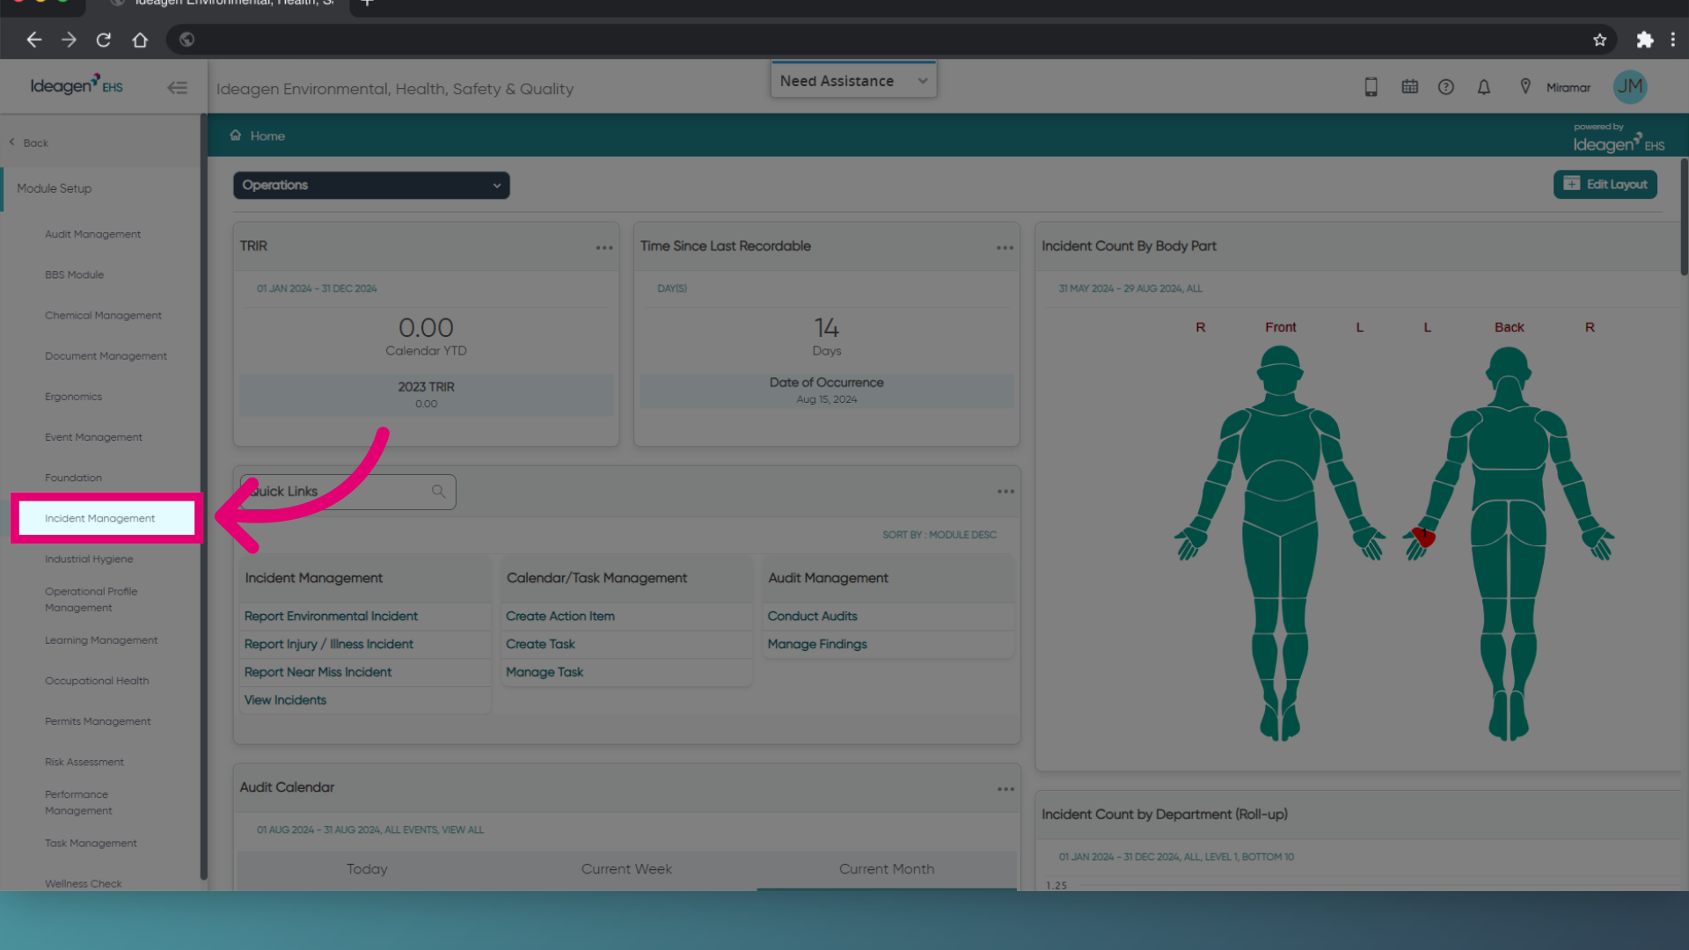The width and height of the screenshot is (1689, 950).
Task: Open the browser three-dot menu
Action: tap(1673, 40)
